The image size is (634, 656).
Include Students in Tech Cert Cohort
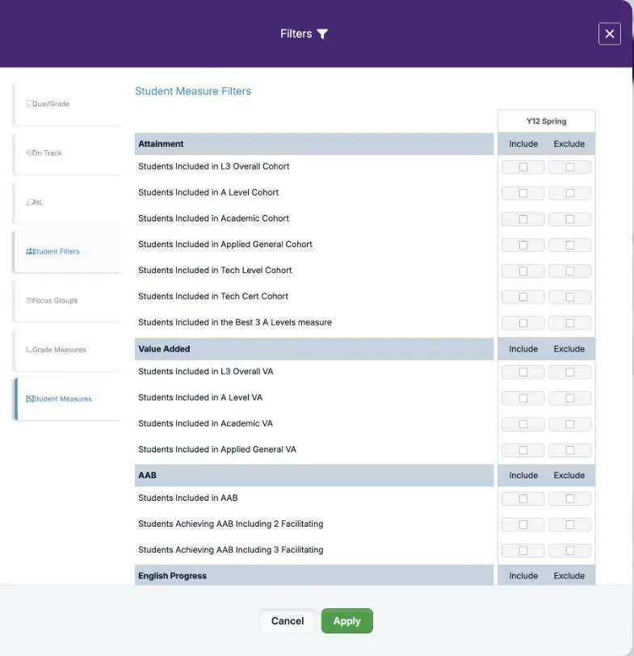[x=523, y=296]
